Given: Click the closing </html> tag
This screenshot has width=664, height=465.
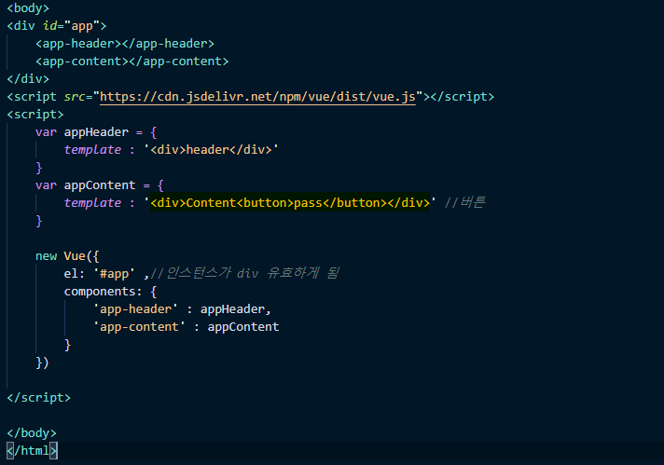Looking at the screenshot, I should coord(32,451).
